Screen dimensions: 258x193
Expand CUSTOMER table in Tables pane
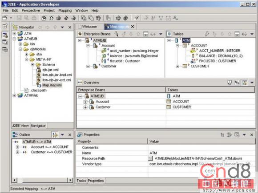tap(177, 66)
